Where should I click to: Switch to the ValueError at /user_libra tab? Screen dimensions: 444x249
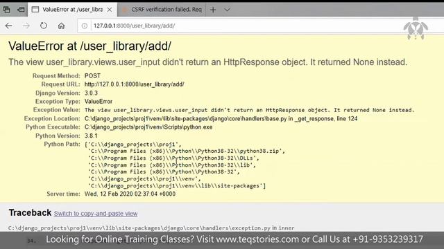pos(72,10)
